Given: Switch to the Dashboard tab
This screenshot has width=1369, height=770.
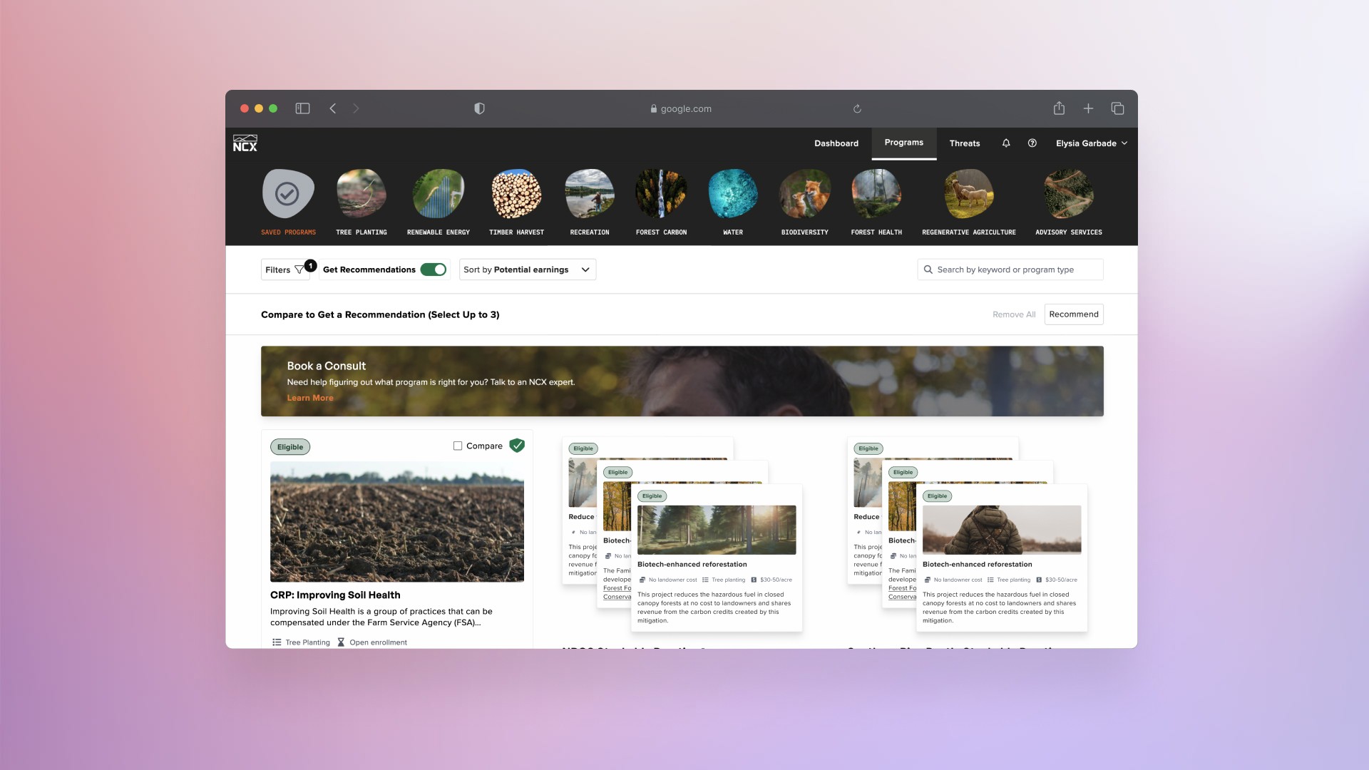Looking at the screenshot, I should [836, 143].
